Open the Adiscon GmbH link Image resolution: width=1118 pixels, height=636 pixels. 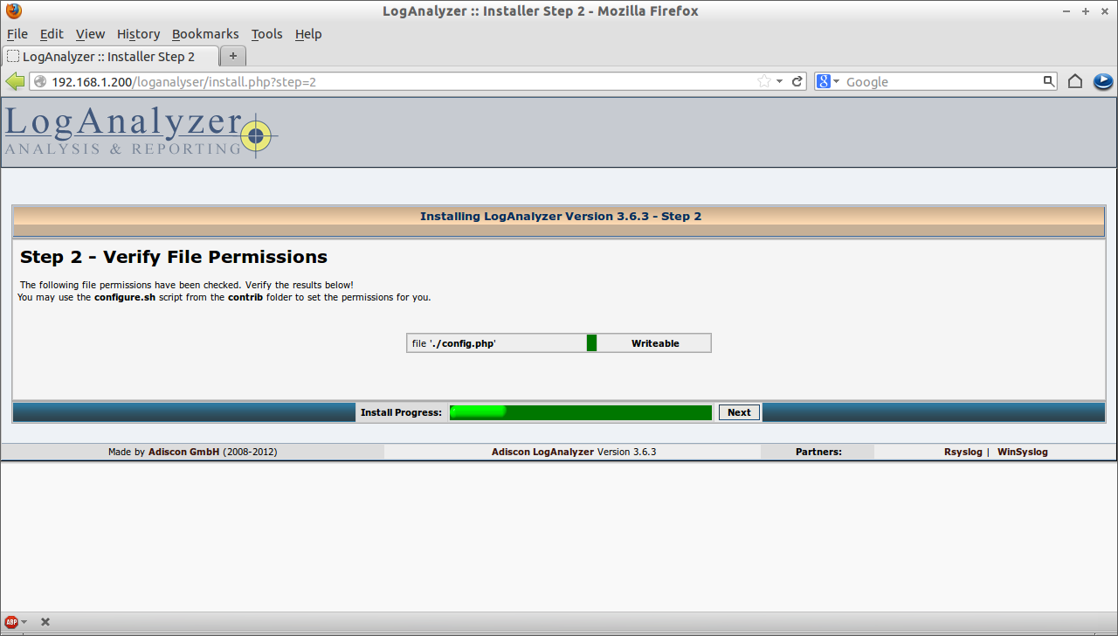point(183,452)
